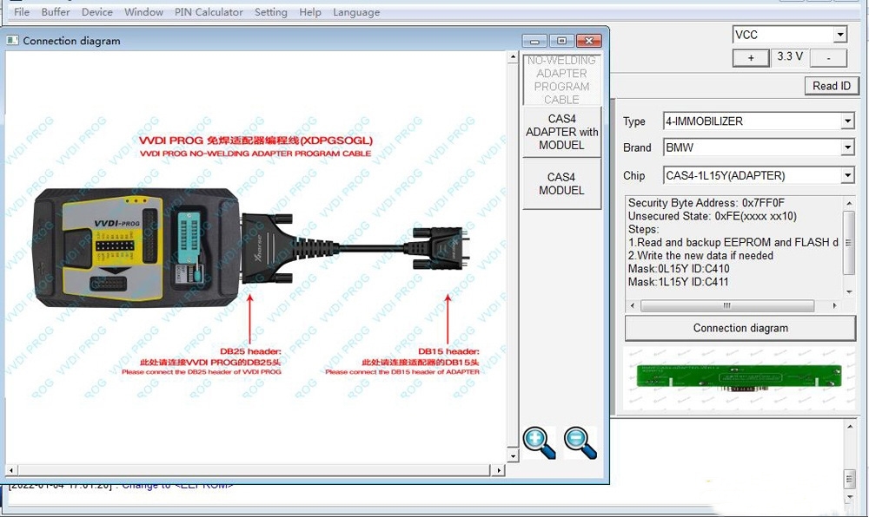Zoom out of the connection diagram
The image size is (869, 517).
580,442
